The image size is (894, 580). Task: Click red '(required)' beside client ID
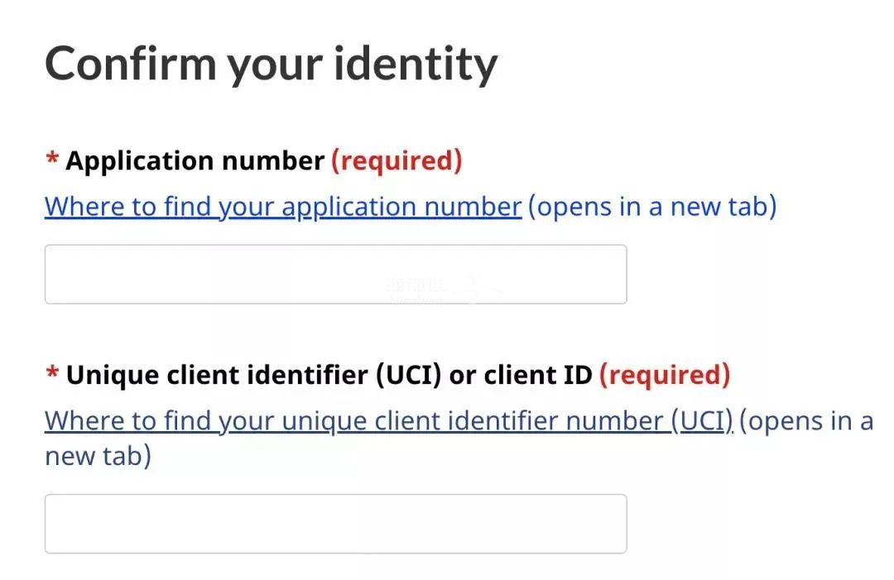(664, 376)
